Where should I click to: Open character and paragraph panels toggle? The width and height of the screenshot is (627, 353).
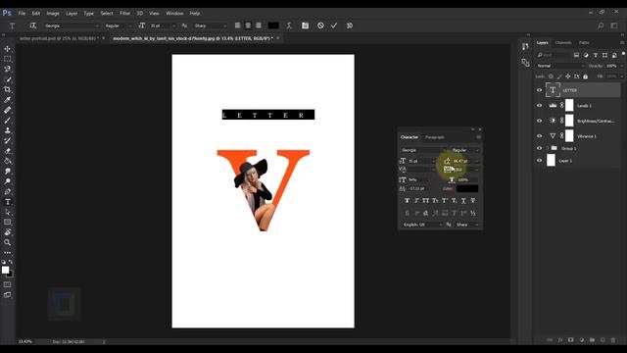point(305,25)
